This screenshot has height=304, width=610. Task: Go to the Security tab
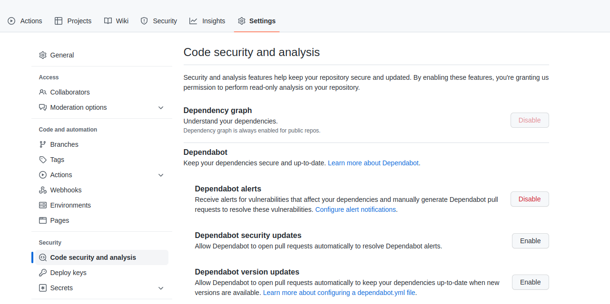[x=159, y=21]
